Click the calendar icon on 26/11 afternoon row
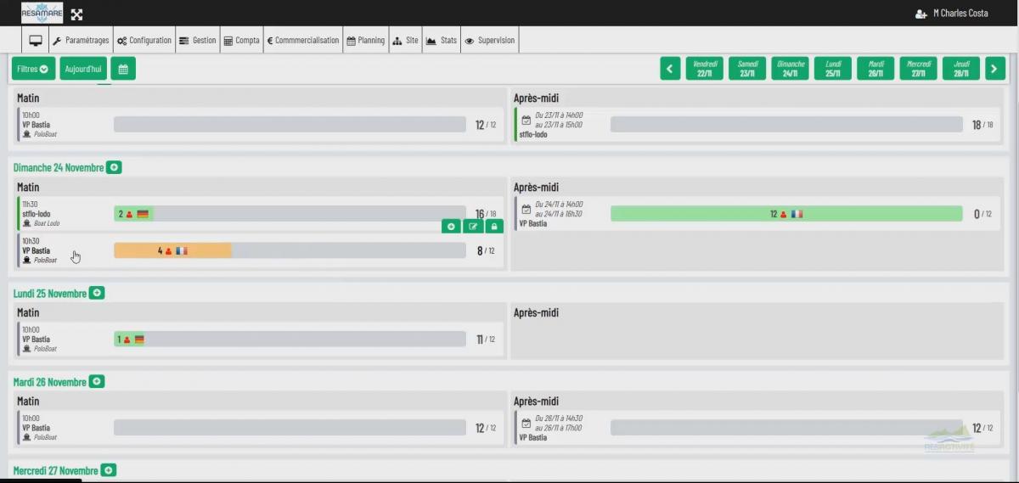This screenshot has height=483, width=1019. (526, 423)
